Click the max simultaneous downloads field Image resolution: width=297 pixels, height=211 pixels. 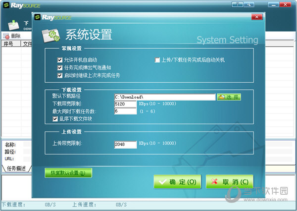(125, 111)
